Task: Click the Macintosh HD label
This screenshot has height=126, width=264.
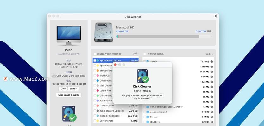Action: coord(125,27)
